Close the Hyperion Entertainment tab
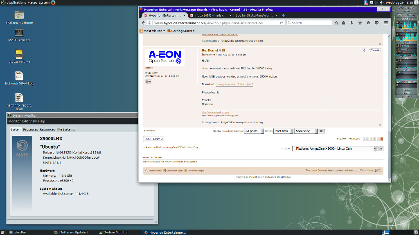 coord(185,16)
